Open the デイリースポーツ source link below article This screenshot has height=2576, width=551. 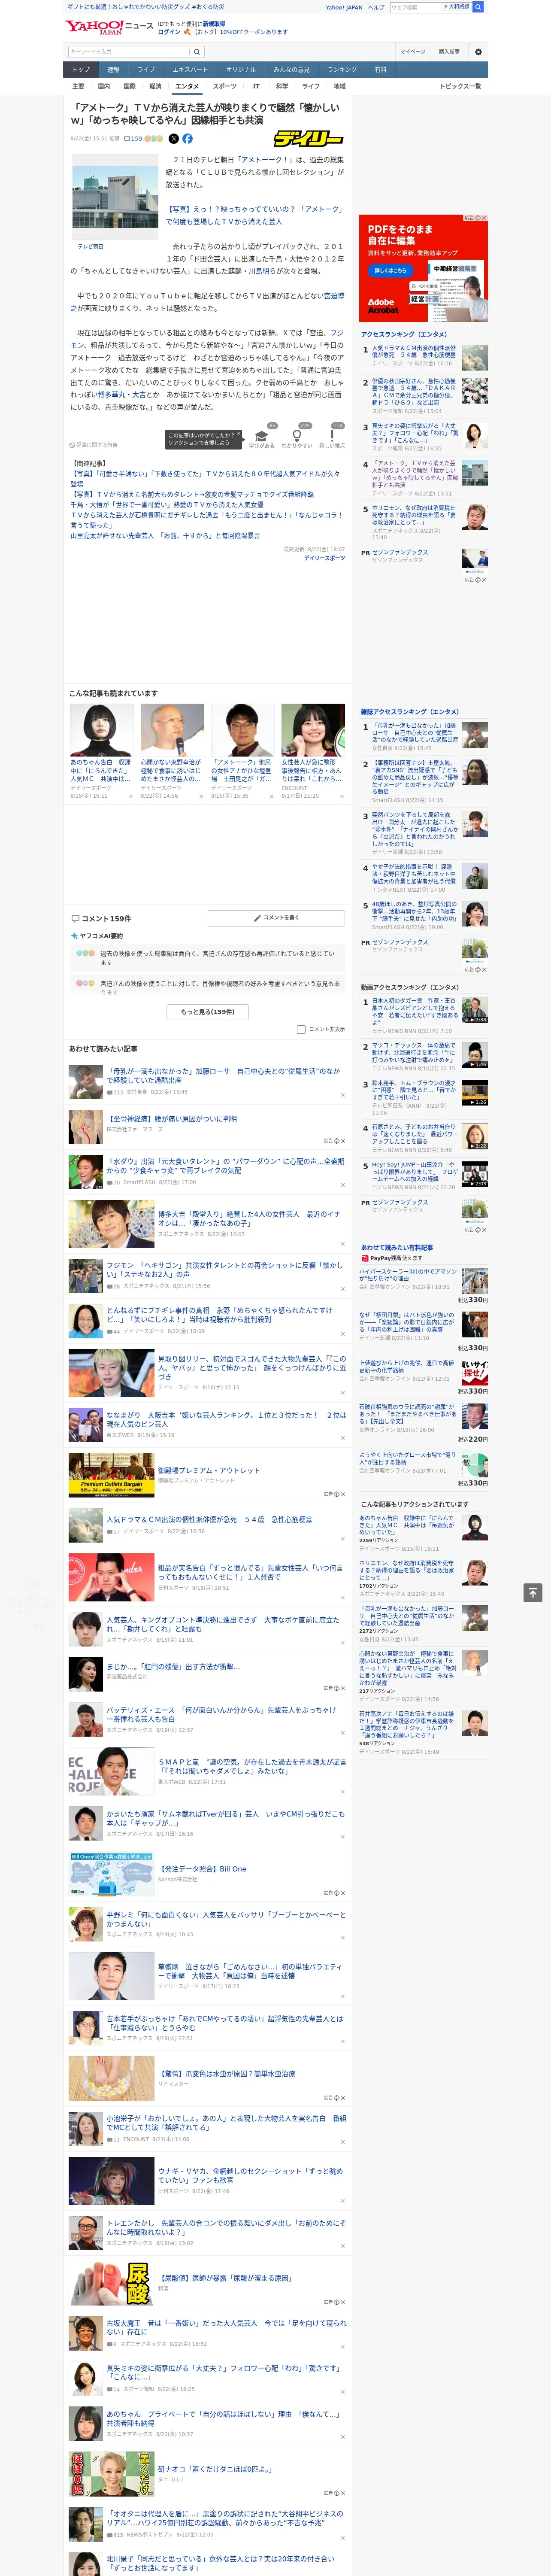point(324,558)
